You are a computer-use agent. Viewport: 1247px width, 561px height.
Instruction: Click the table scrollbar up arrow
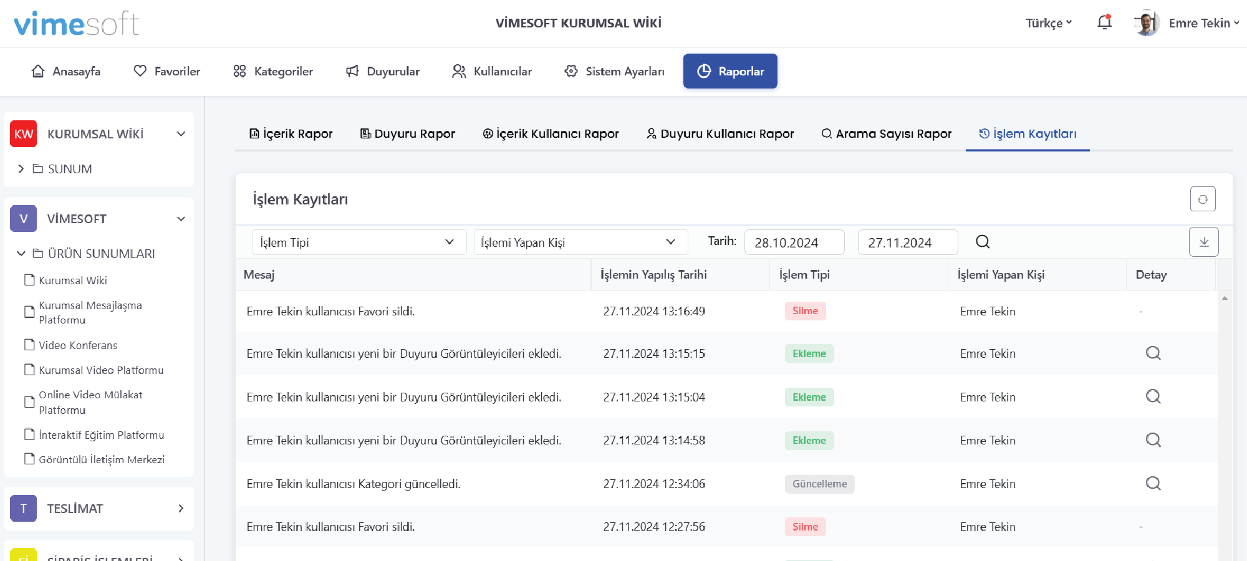(1225, 299)
